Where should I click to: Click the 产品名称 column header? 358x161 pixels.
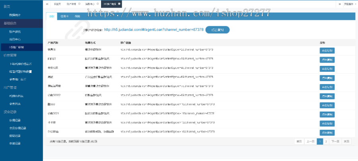(53, 43)
